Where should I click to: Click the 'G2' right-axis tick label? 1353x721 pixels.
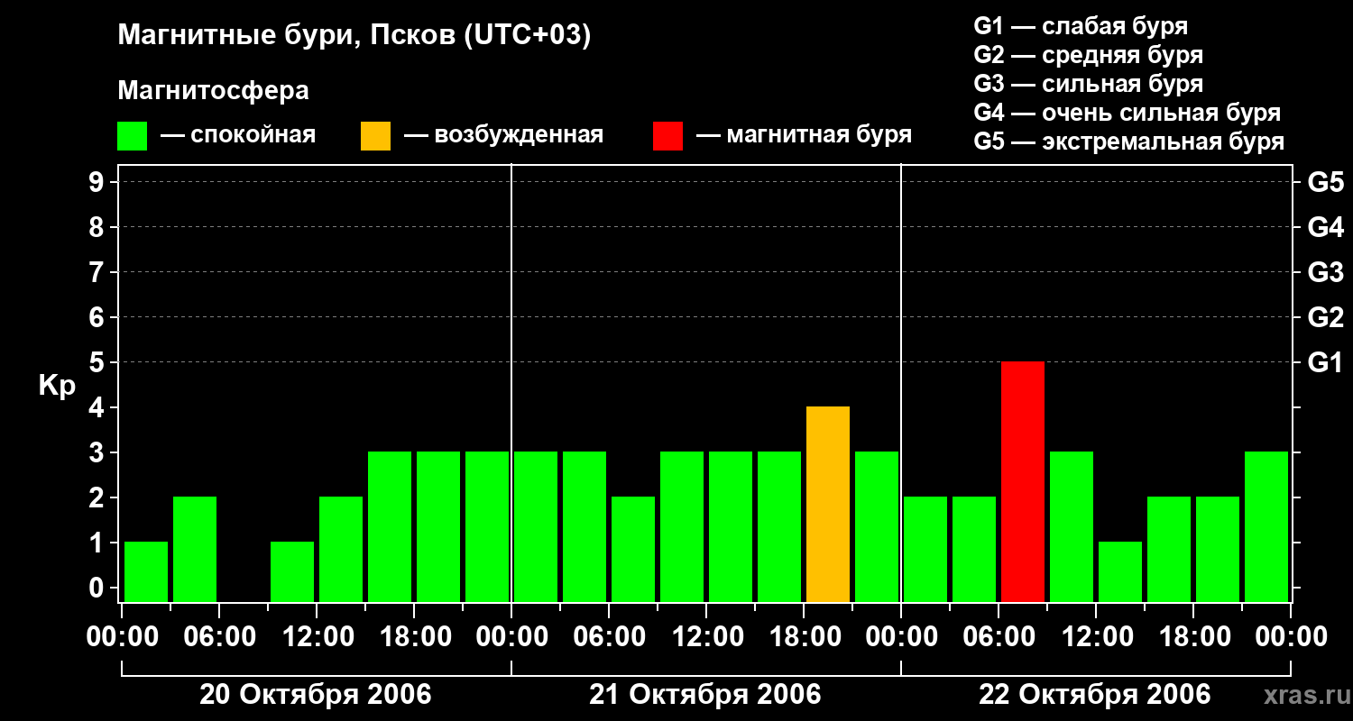coord(1325,317)
